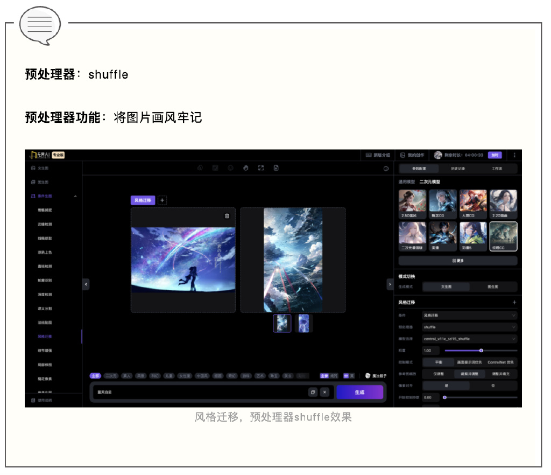Click the 更多 models button
551x475 pixels.
458,261
